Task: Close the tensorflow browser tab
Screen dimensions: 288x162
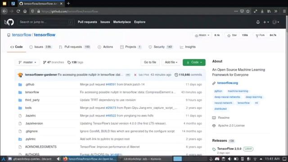Action: (x=61, y=4)
